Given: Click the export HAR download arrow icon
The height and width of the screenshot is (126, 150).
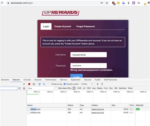Looking at the screenshot, I should point(102,84).
